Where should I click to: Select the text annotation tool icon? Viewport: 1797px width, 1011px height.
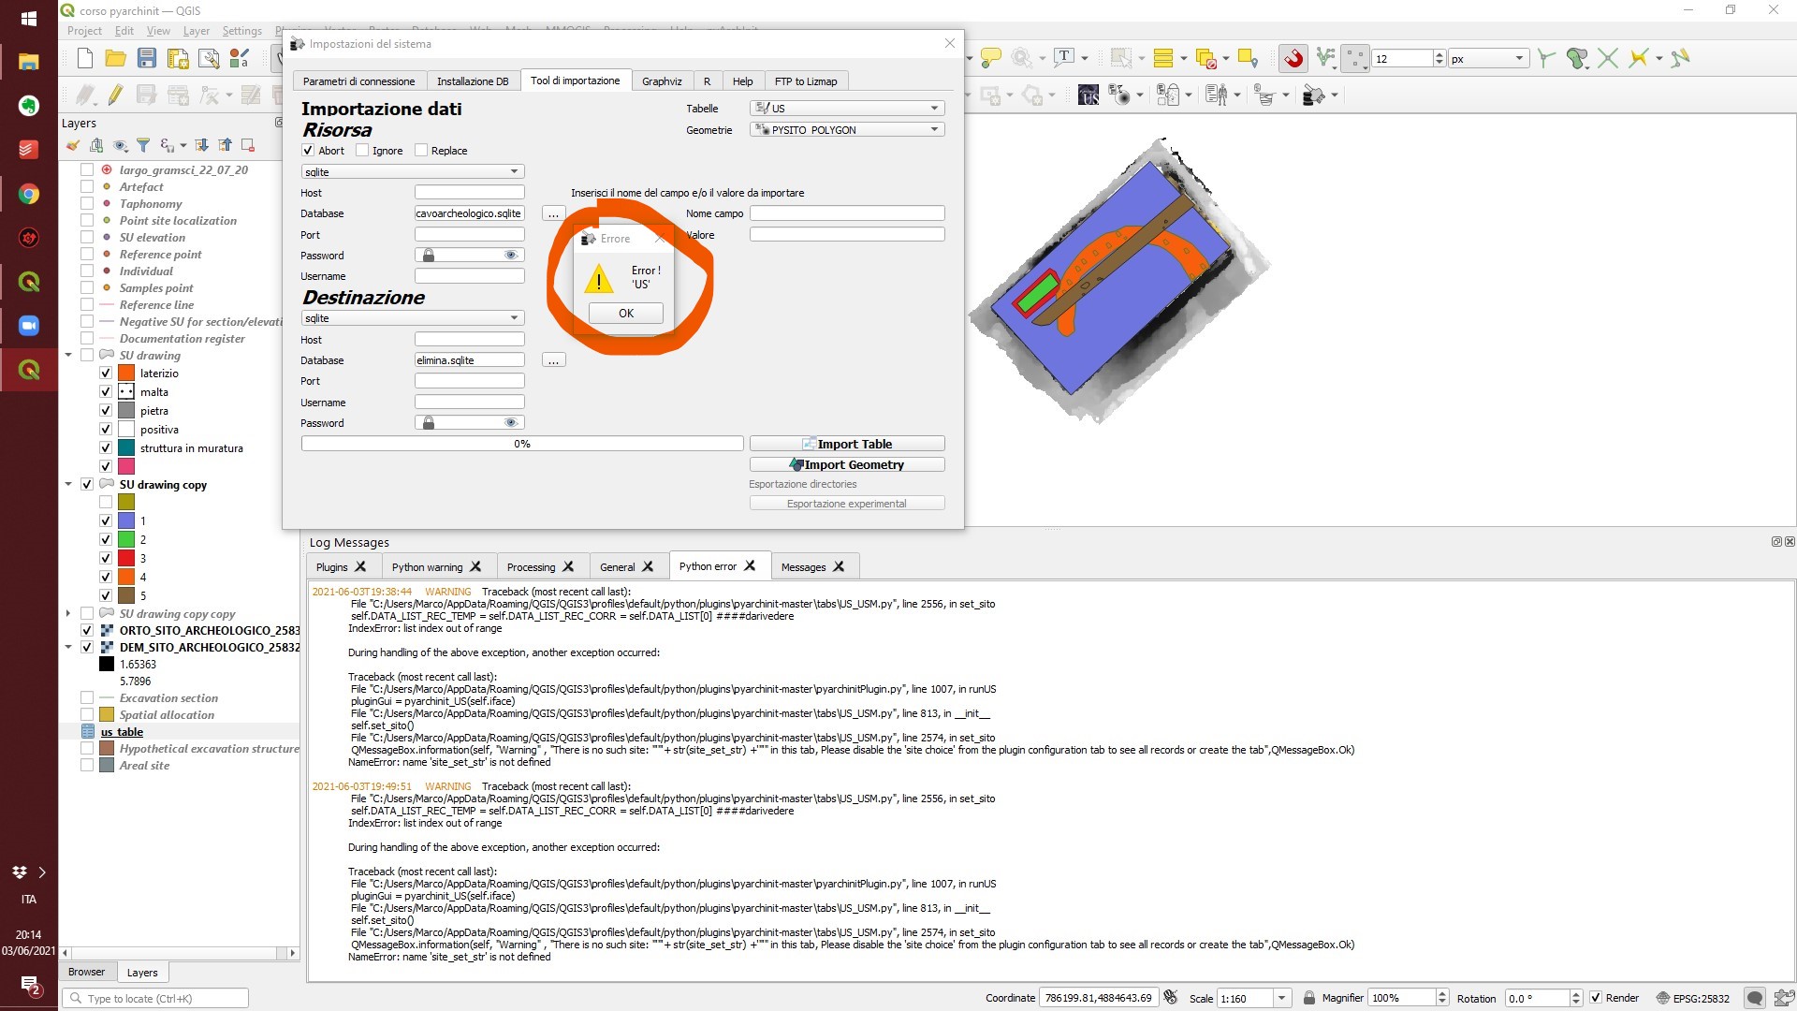1066,57
